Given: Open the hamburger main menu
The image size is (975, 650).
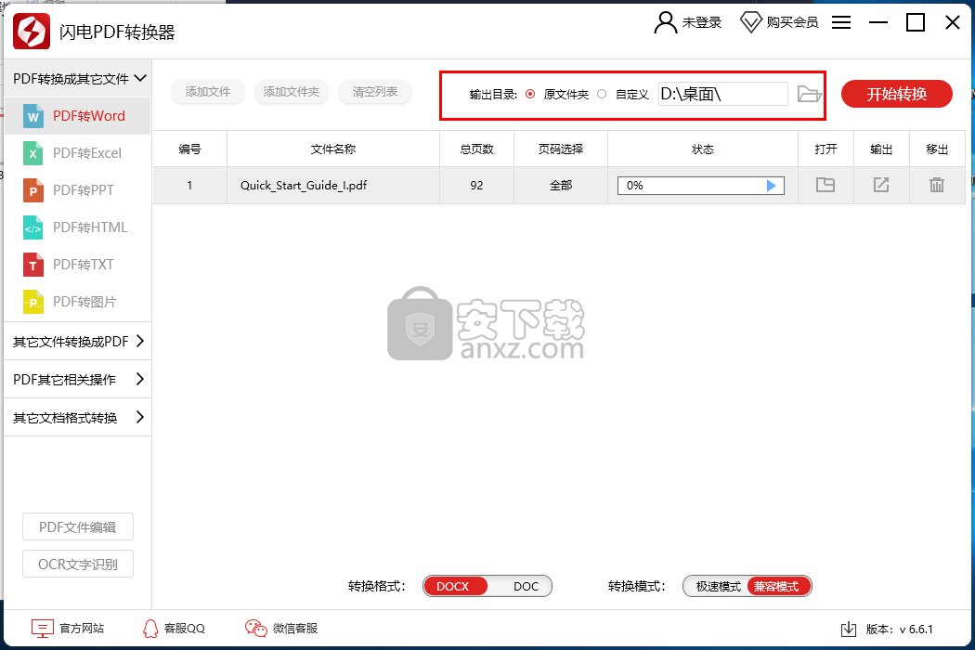Looking at the screenshot, I should click(841, 22).
